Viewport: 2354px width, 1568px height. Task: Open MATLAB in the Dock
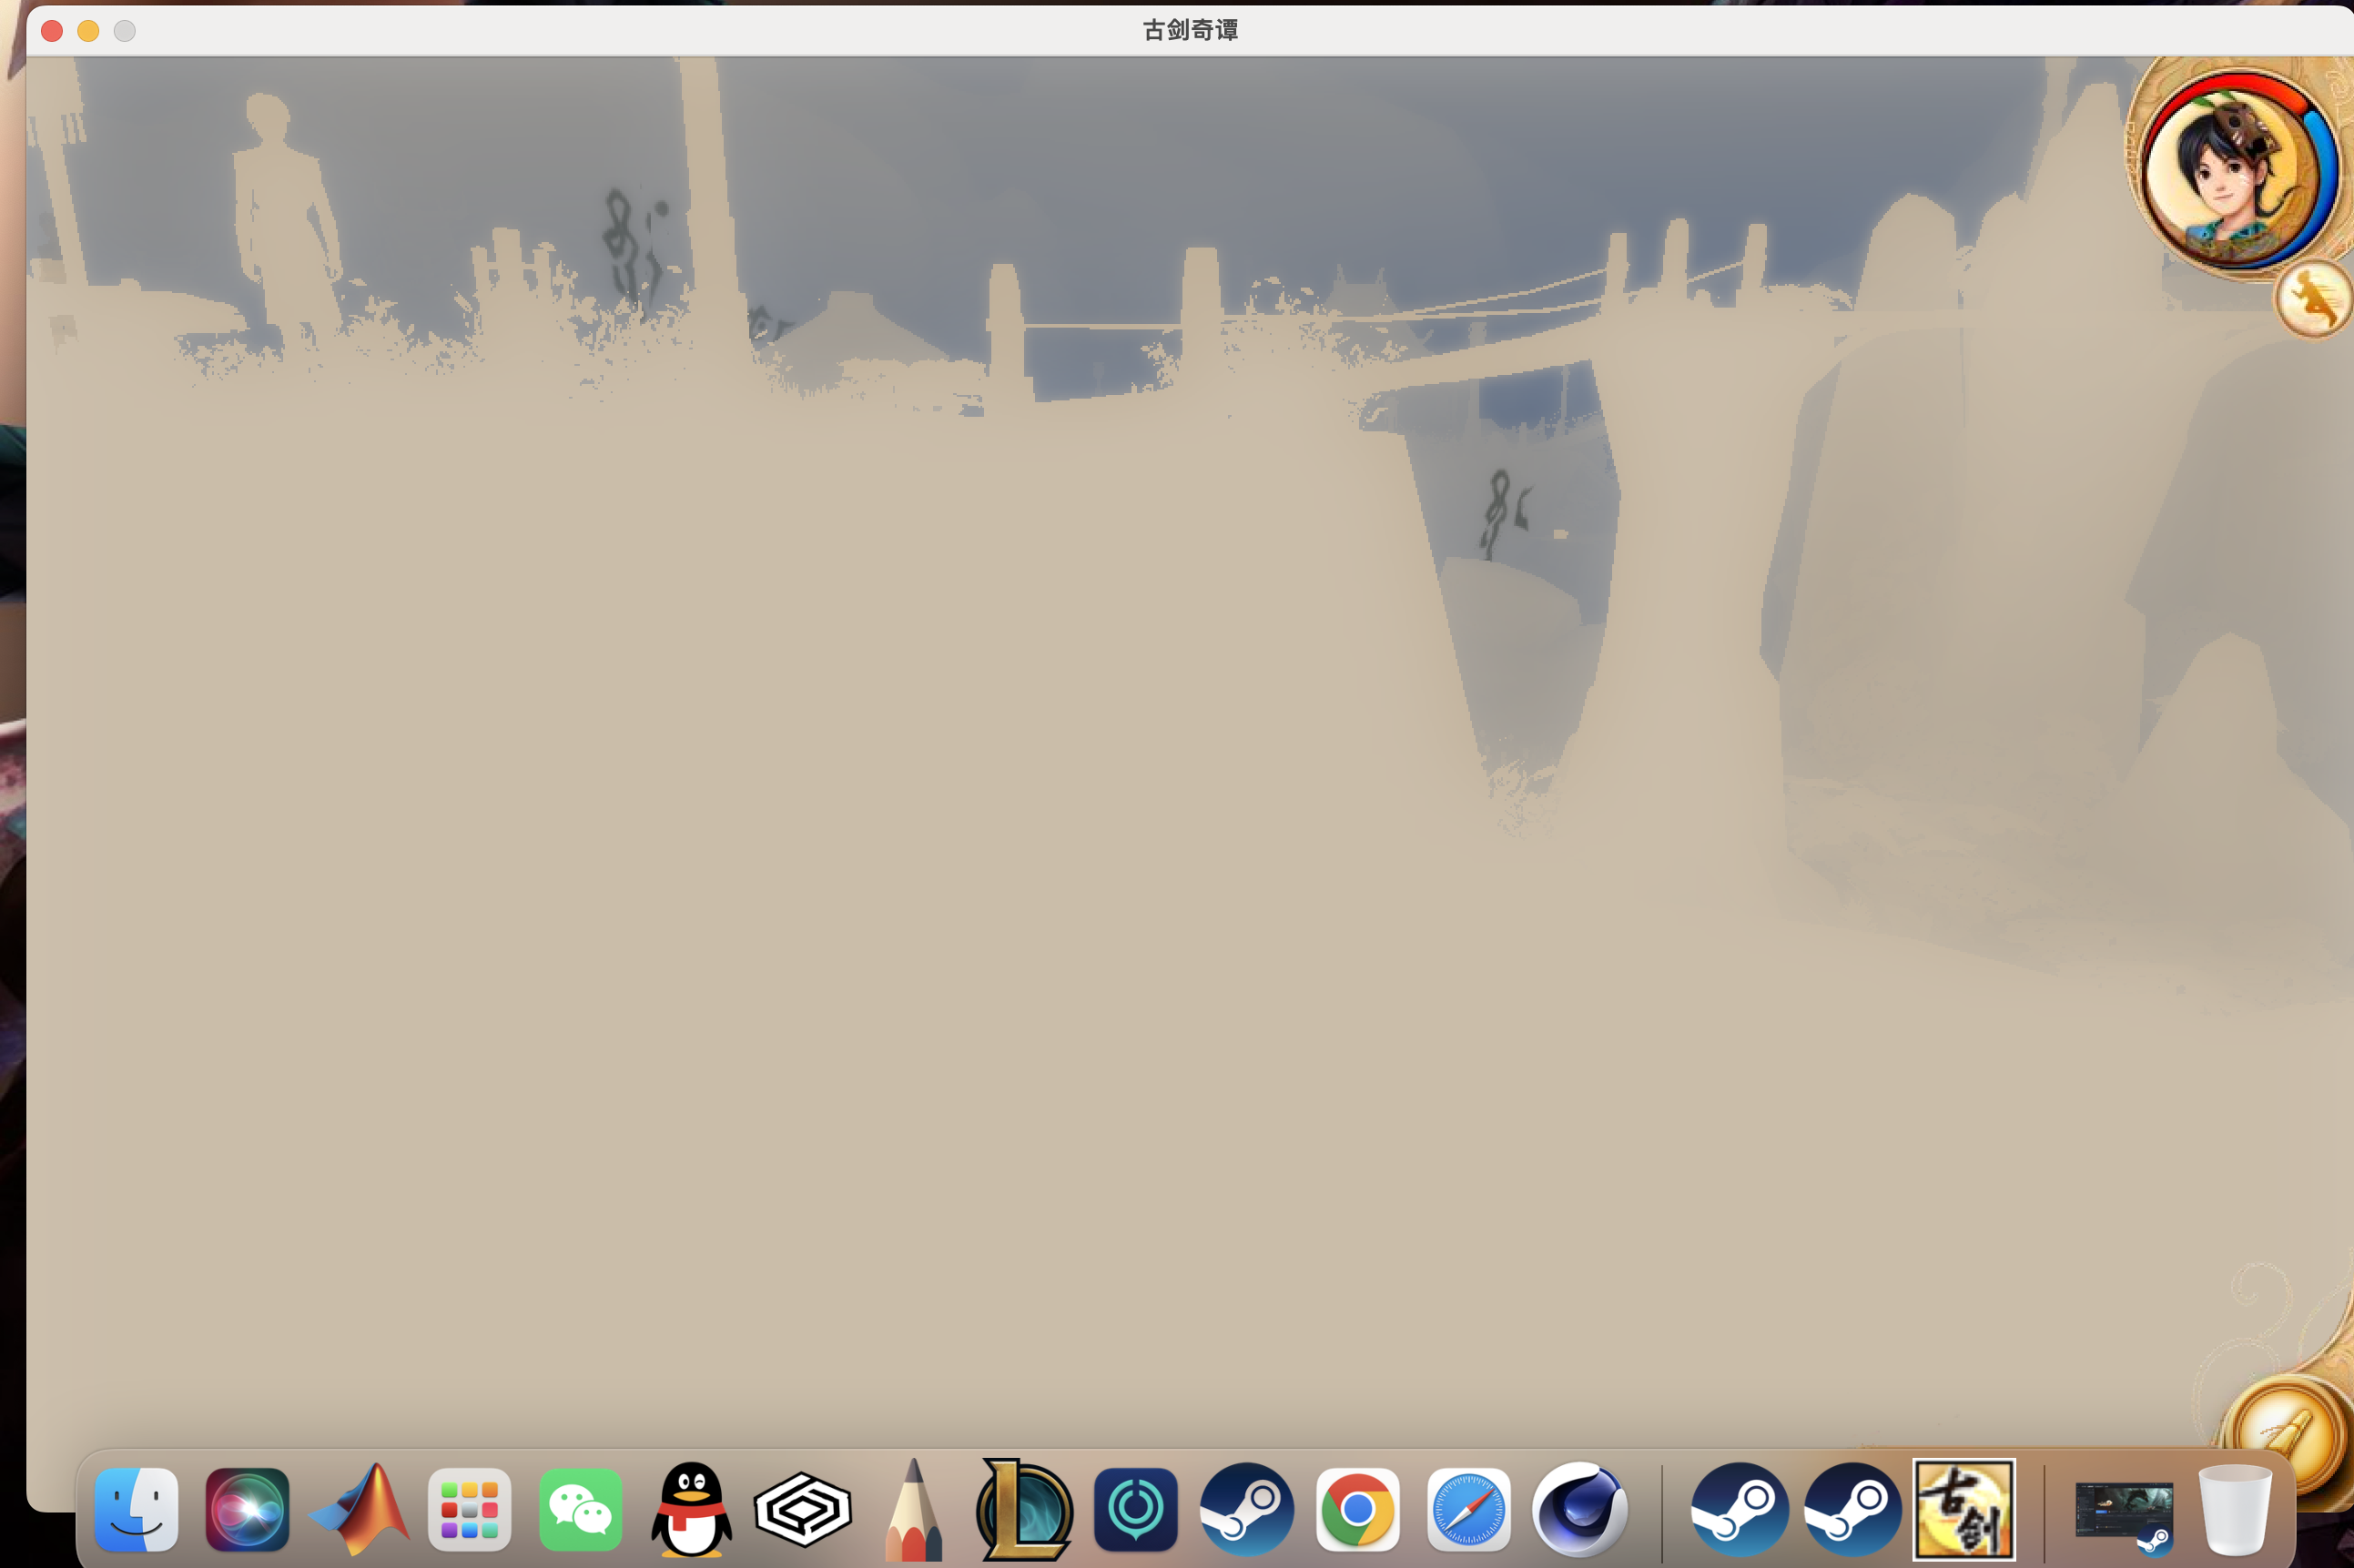[x=359, y=1509]
